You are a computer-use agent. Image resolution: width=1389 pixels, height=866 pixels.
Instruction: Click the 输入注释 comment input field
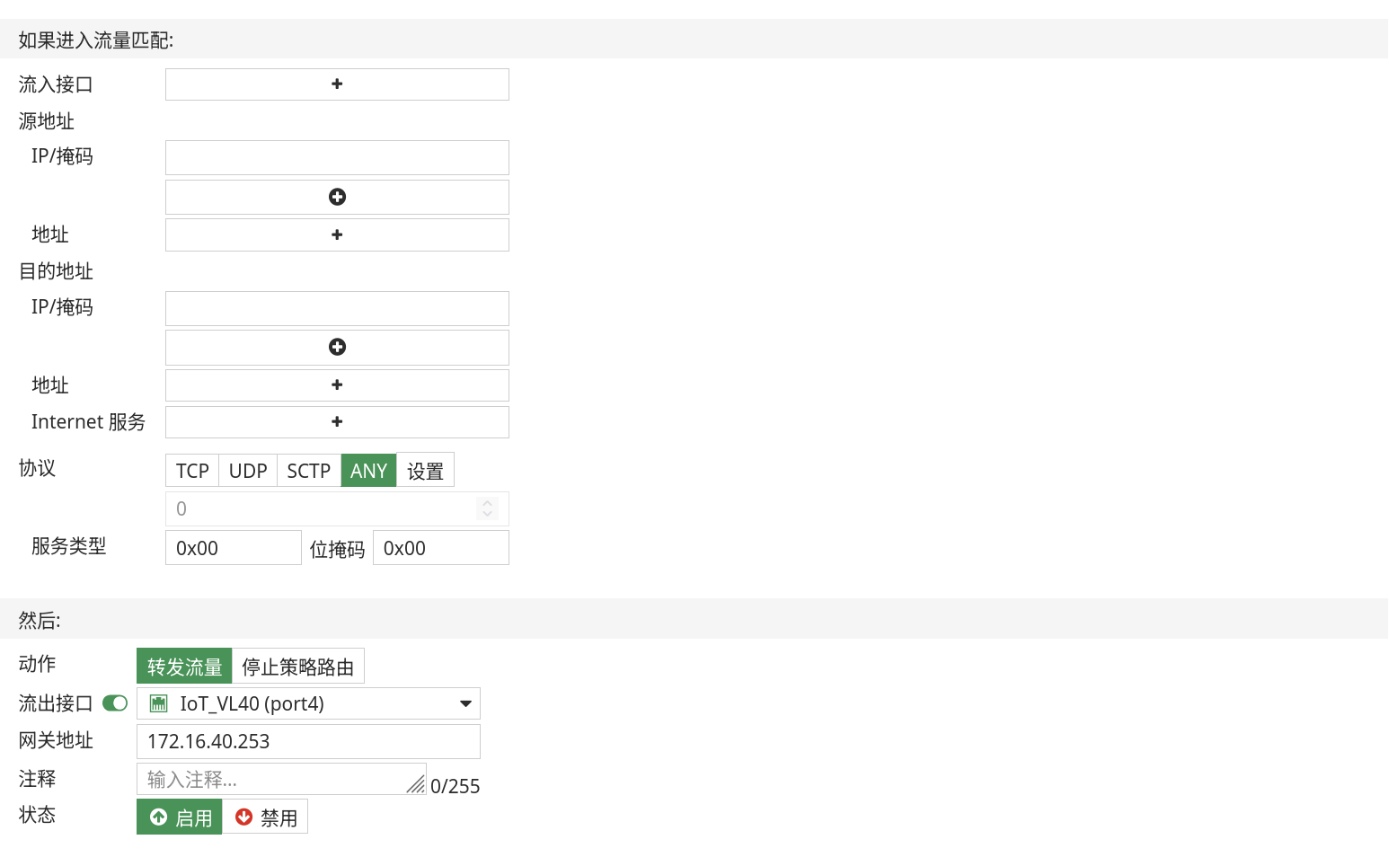270,779
